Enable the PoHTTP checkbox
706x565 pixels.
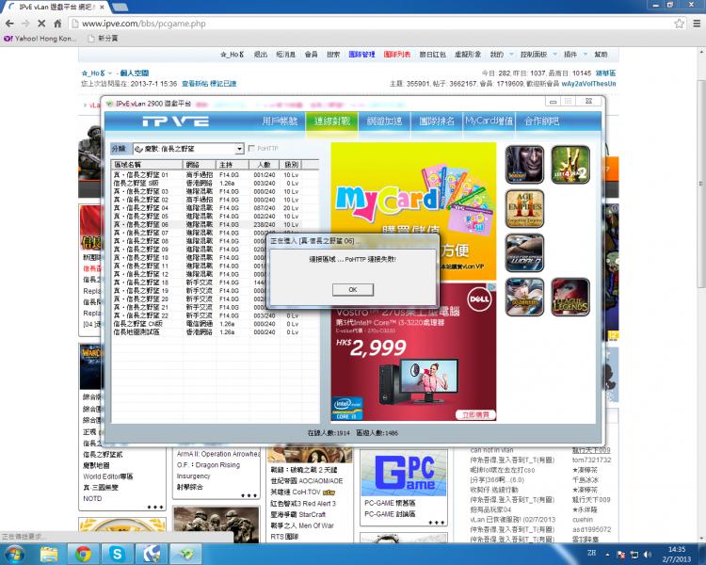[x=251, y=148]
